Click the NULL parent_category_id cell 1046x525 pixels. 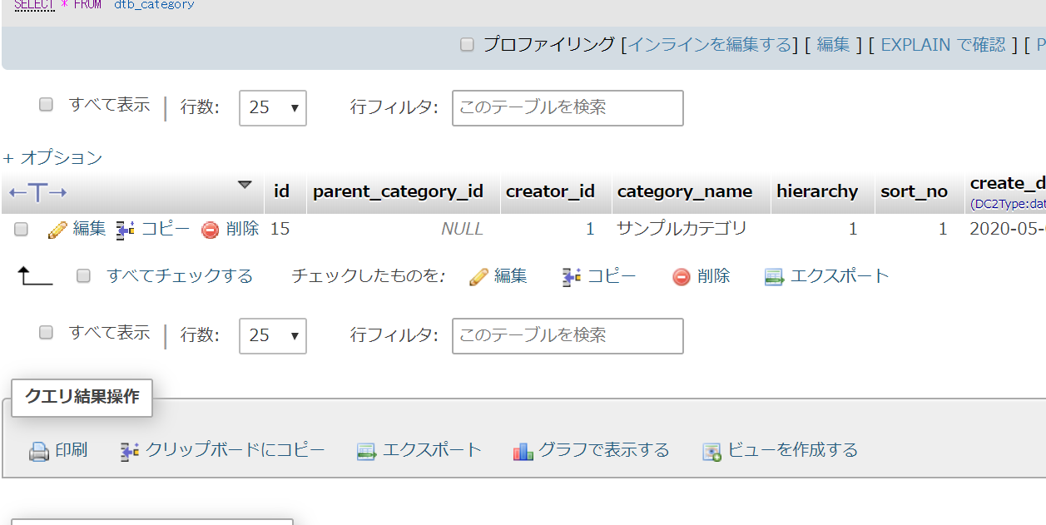462,229
